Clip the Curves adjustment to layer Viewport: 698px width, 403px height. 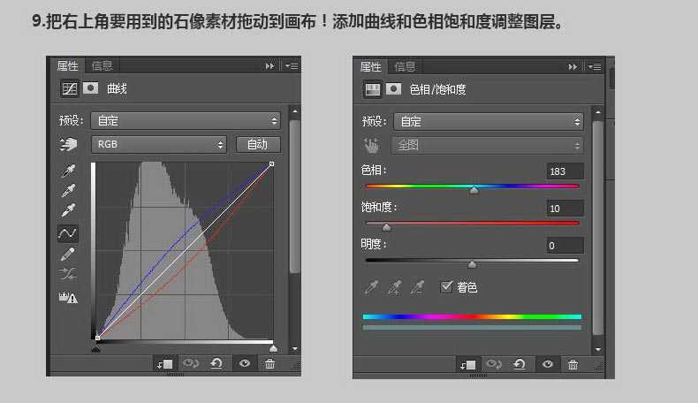tap(164, 363)
